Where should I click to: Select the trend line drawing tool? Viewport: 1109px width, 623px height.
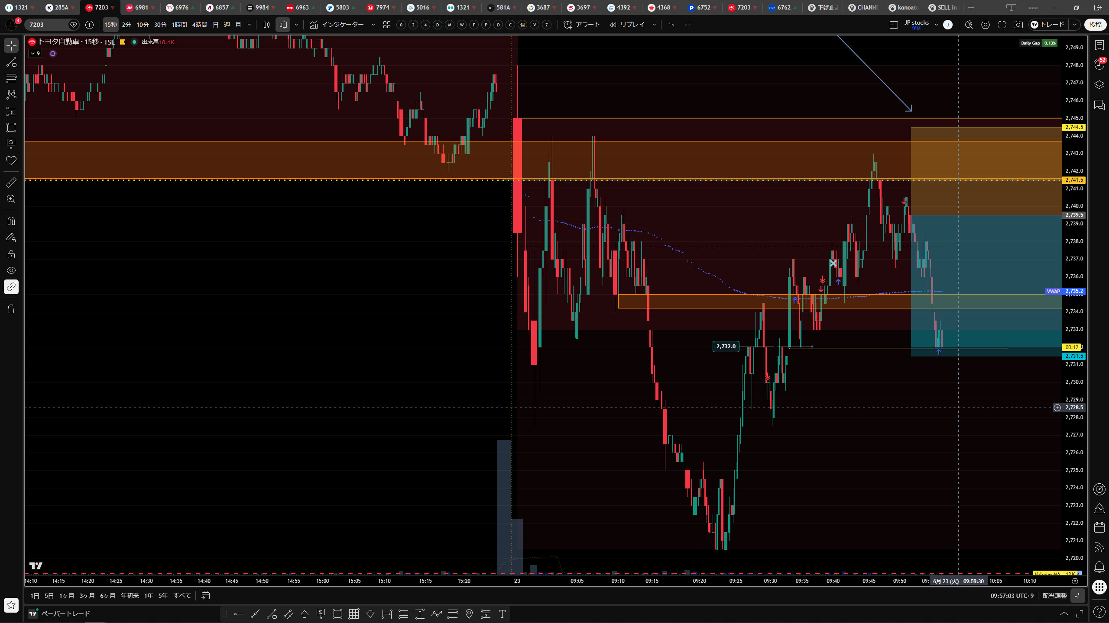11,62
